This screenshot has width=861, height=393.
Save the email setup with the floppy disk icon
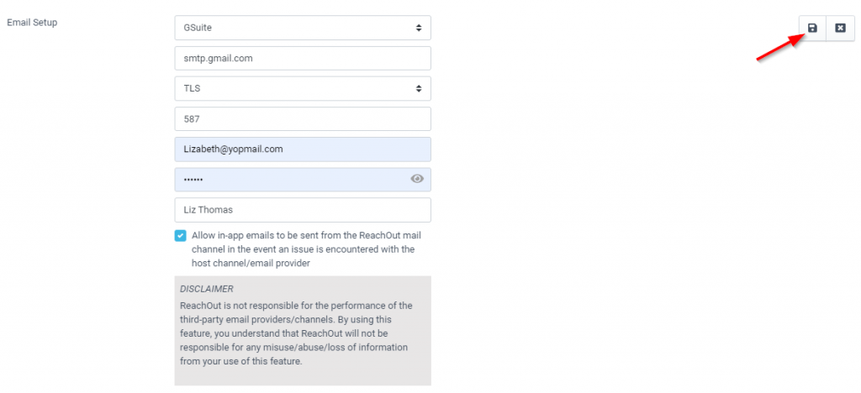pos(812,28)
